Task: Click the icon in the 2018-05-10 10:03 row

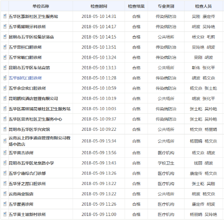Action: tap(5, 109)
